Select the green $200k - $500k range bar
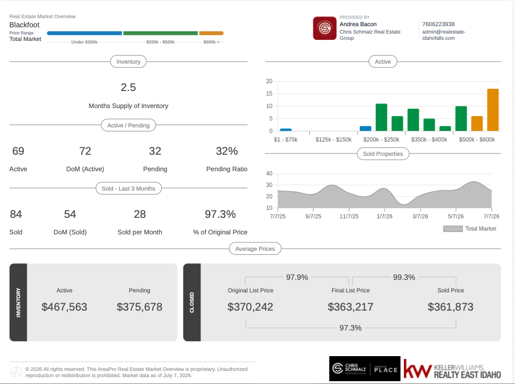Viewport: 515px width, 384px height. click(x=160, y=33)
